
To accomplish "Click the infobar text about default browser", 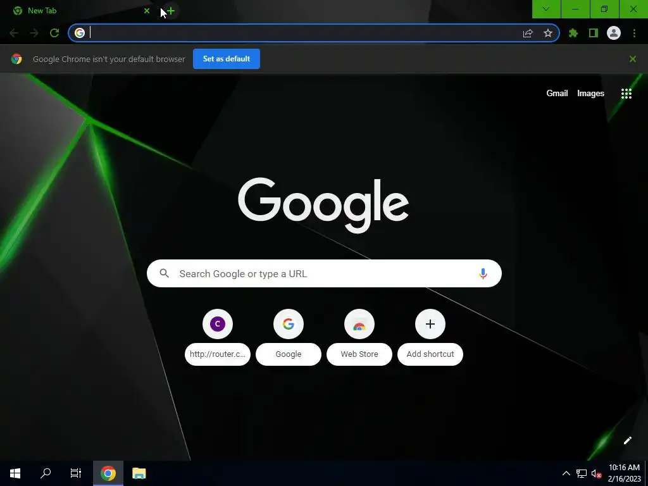I will pyautogui.click(x=109, y=59).
